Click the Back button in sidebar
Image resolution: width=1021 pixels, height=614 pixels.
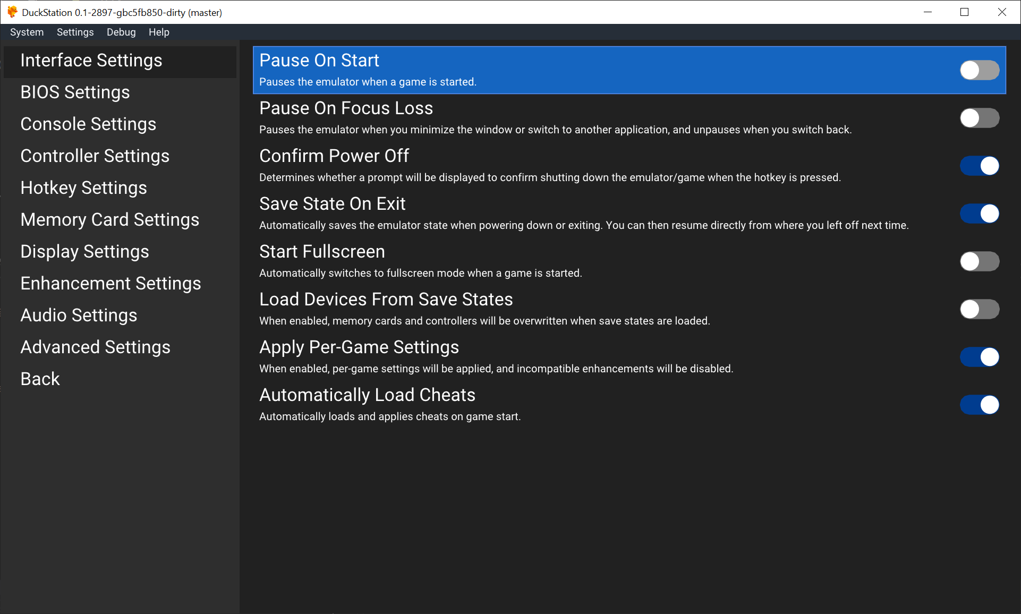point(40,379)
